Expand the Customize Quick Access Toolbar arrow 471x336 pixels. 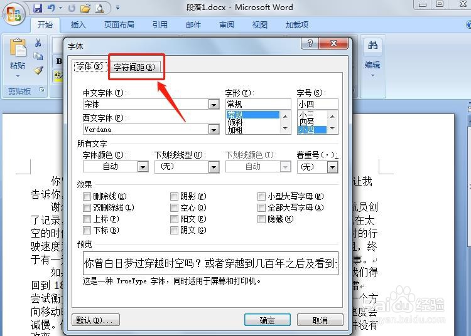click(x=118, y=8)
